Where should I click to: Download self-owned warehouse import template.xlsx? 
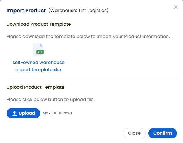[x=38, y=66]
